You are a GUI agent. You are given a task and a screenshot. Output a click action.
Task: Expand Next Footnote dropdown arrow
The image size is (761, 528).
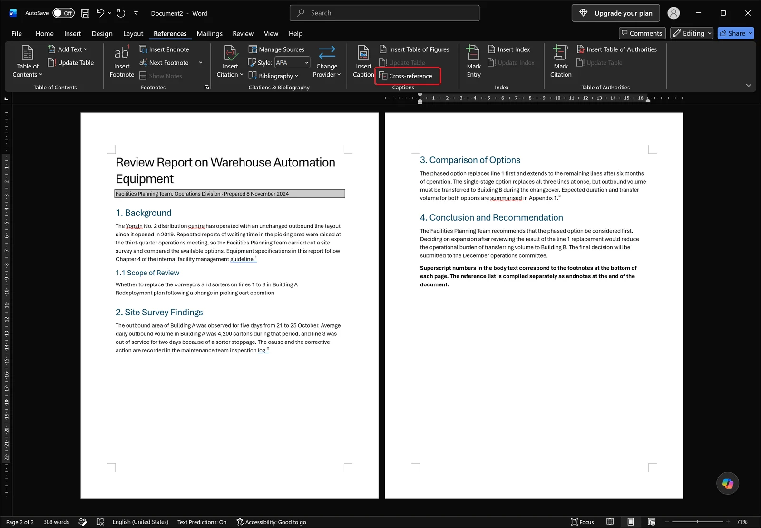pos(201,63)
